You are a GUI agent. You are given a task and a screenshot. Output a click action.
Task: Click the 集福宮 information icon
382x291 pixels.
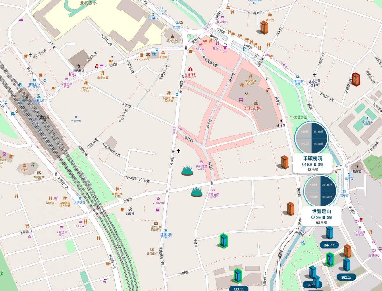tap(281, 121)
